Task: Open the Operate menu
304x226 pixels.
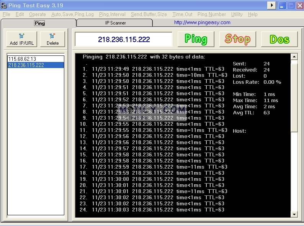Action: pos(38,15)
